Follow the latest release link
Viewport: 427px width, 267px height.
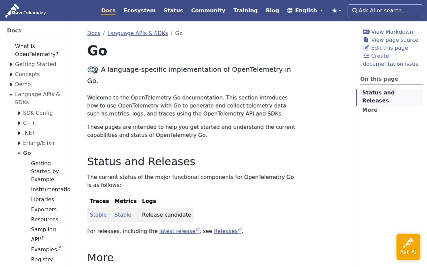[179, 231]
